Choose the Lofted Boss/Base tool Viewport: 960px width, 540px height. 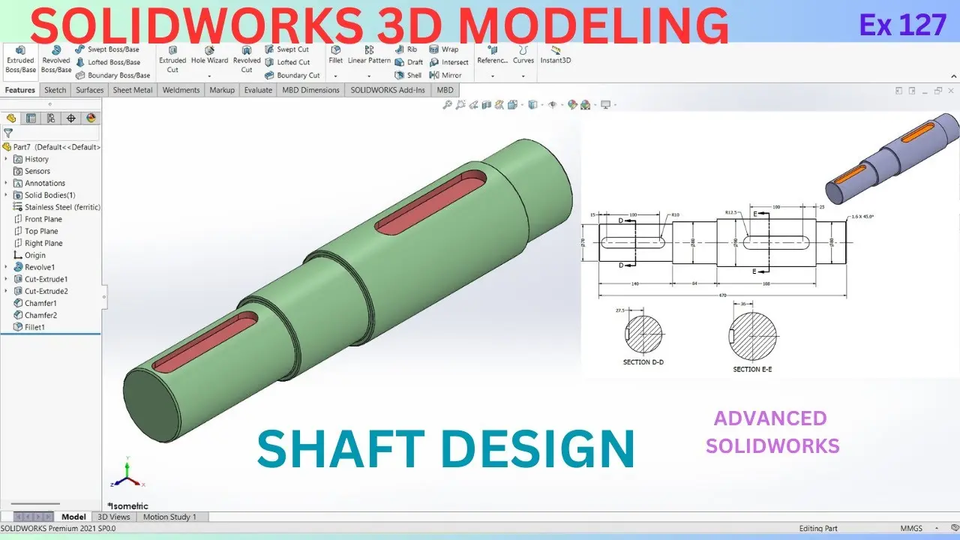coord(108,62)
